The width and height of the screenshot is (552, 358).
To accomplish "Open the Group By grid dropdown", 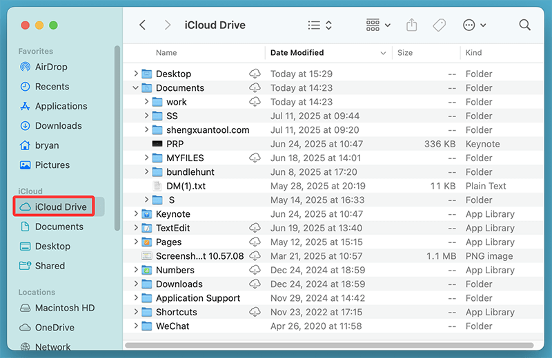I will click(378, 25).
